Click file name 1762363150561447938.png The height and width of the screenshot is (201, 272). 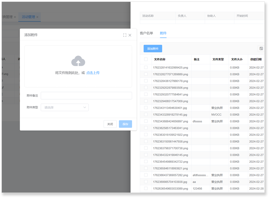click(x=170, y=142)
